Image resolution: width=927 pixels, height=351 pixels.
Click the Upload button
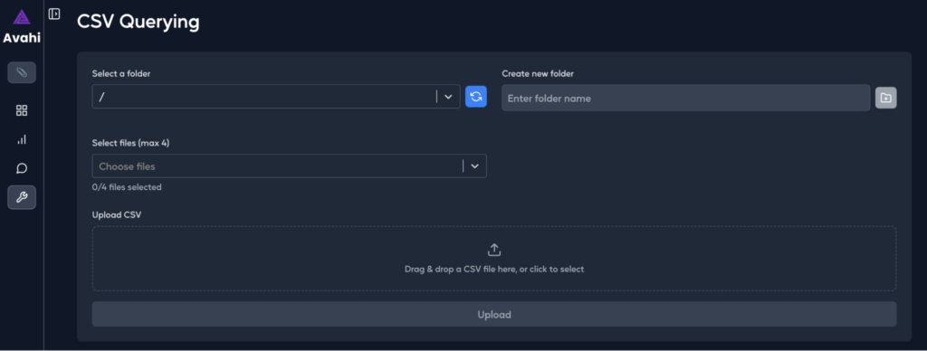point(494,315)
